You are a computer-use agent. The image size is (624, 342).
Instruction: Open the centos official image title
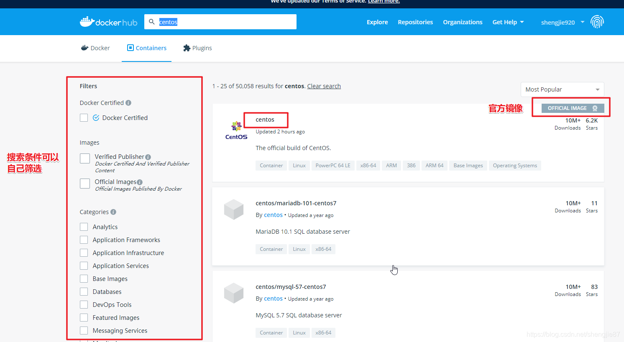tap(265, 120)
